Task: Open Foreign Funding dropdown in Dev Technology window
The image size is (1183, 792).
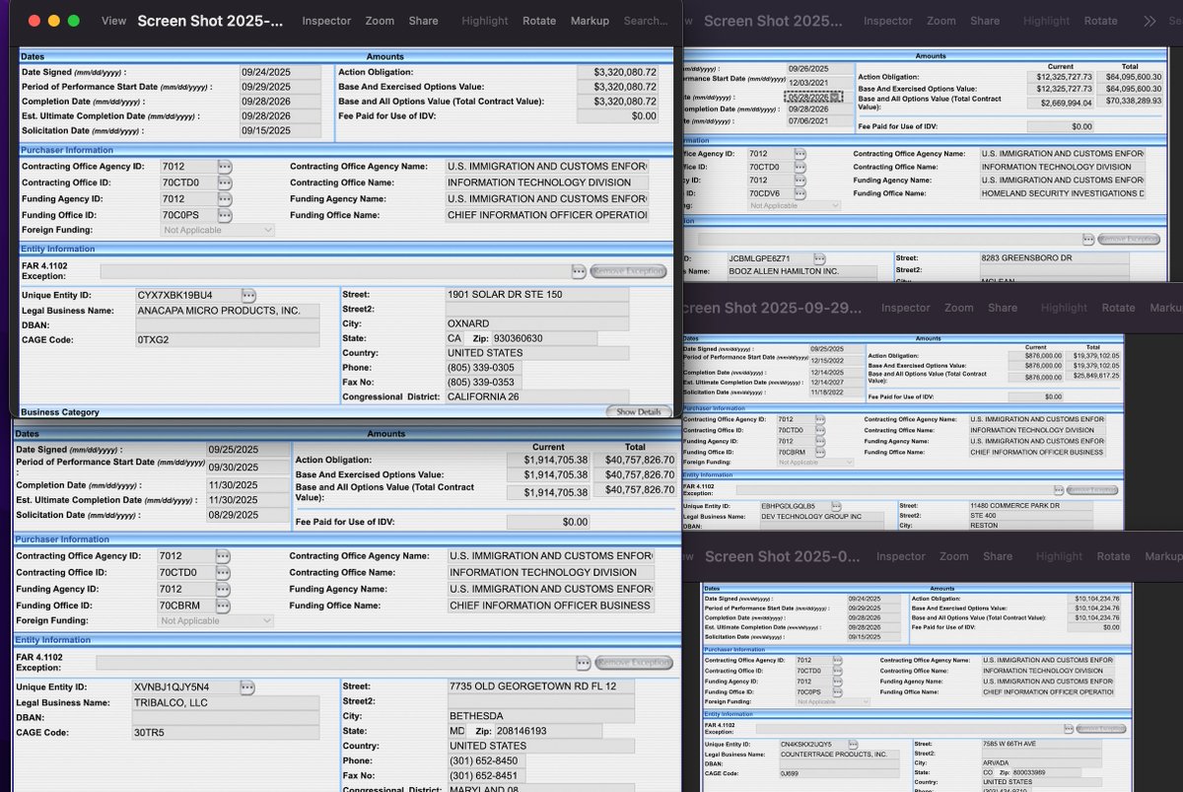Action: pos(814,463)
